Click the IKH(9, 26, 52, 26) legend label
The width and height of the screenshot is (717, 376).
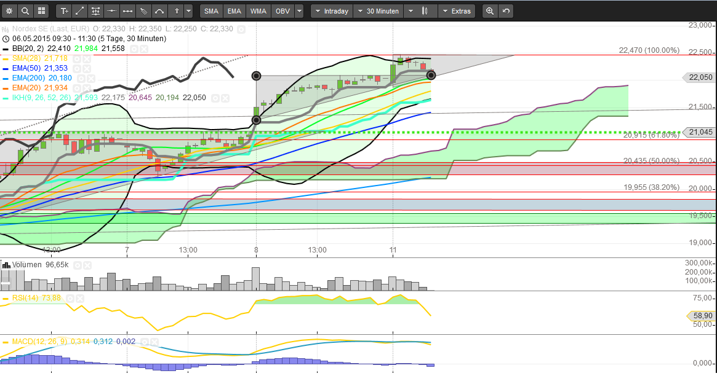click(x=42, y=98)
